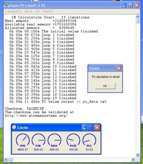Click the vertical scrollbar thumb
Image resolution: width=143 pixels, height=164 pixels.
click(138, 21)
